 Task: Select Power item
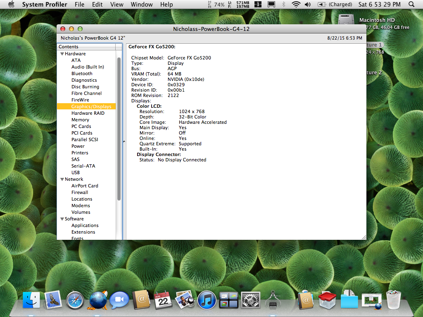coord(78,146)
